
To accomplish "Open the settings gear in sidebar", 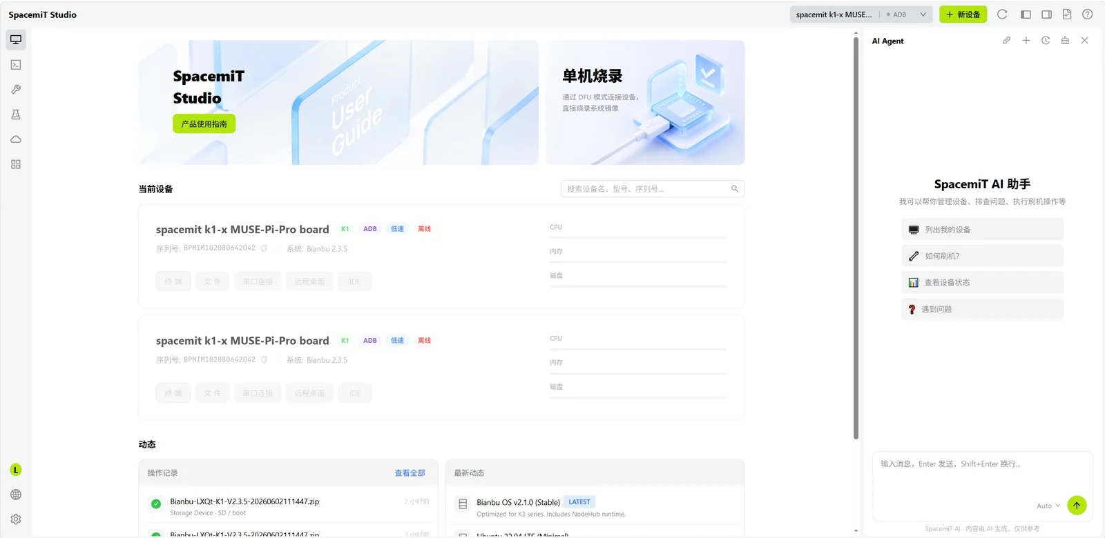I will tap(16, 519).
